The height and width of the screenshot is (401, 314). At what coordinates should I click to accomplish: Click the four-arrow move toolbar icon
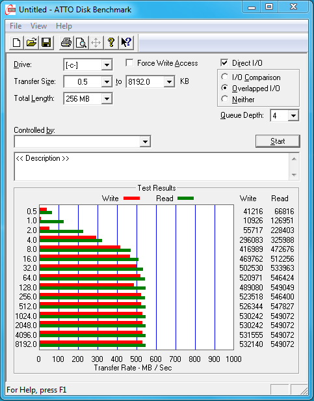click(x=96, y=42)
